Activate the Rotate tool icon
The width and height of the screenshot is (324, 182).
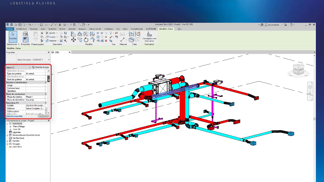coord(86,40)
